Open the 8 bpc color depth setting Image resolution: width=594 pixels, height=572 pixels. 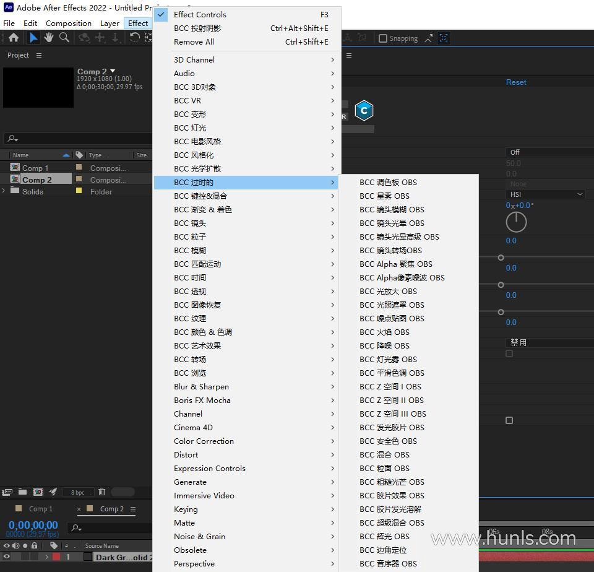coord(78,492)
